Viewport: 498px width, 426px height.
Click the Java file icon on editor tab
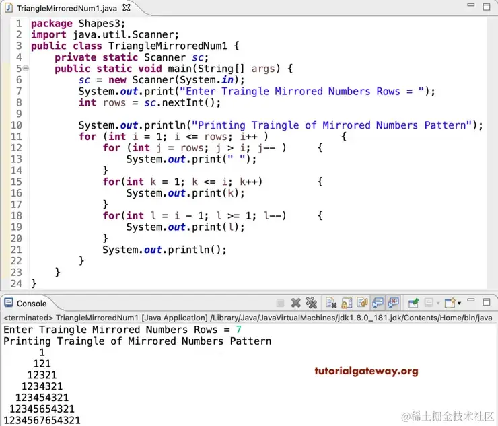(x=9, y=8)
